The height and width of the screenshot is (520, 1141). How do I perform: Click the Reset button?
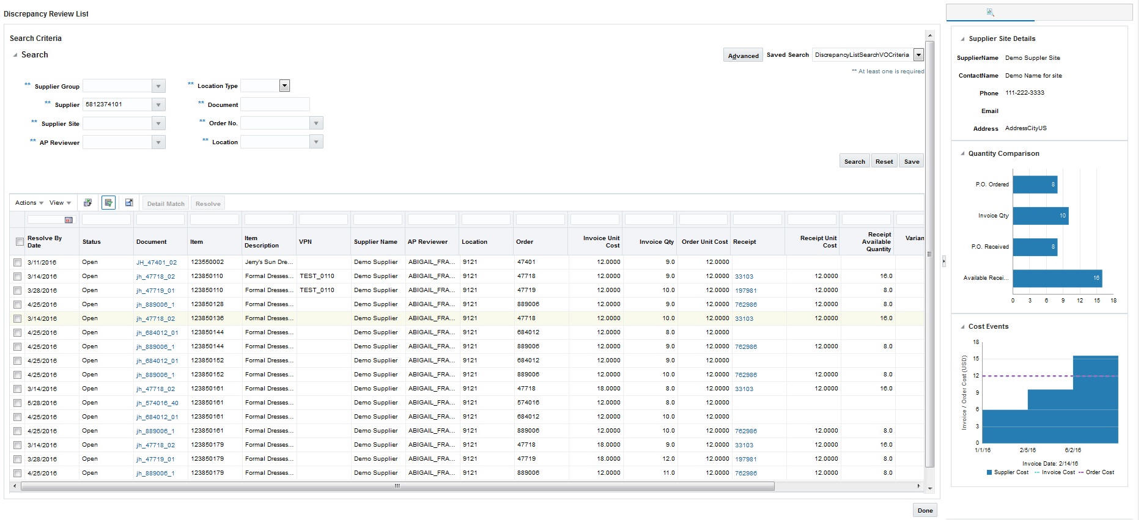tap(884, 161)
